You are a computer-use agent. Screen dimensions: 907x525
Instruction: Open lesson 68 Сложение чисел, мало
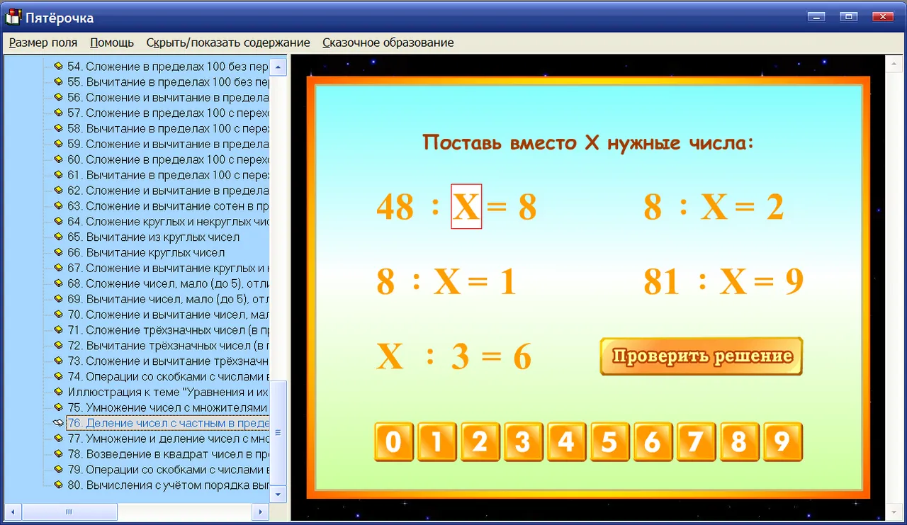[x=168, y=283]
